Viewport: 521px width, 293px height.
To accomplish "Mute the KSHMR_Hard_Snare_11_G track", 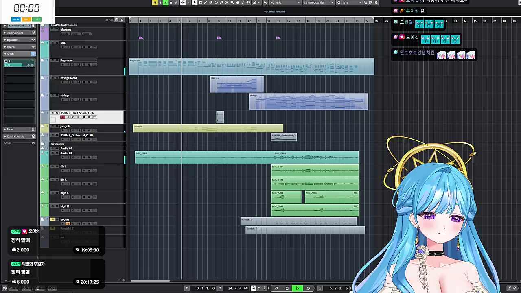I will coord(53,113).
